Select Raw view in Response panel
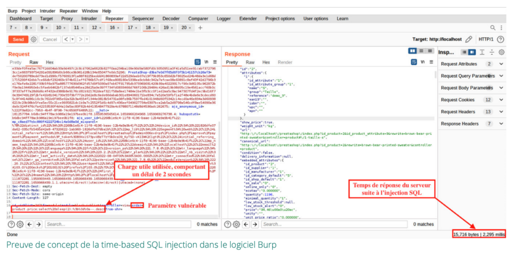The height and width of the screenshot is (254, 513). 250,62
